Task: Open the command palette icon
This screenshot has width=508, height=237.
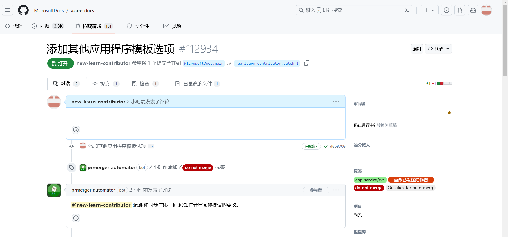Action: point(407,10)
